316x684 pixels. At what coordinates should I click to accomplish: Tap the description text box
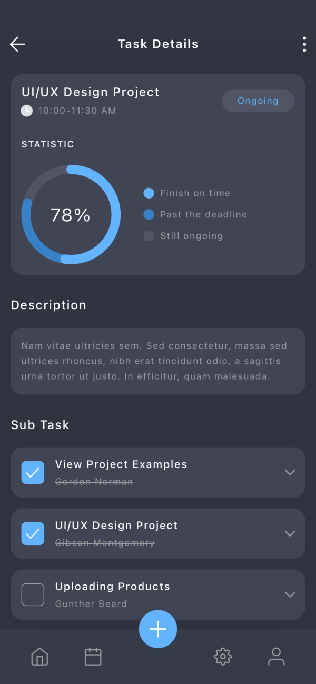(x=158, y=361)
